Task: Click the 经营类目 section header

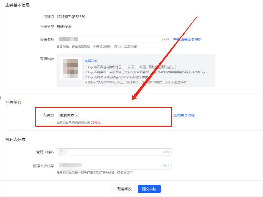Action: 13,102
